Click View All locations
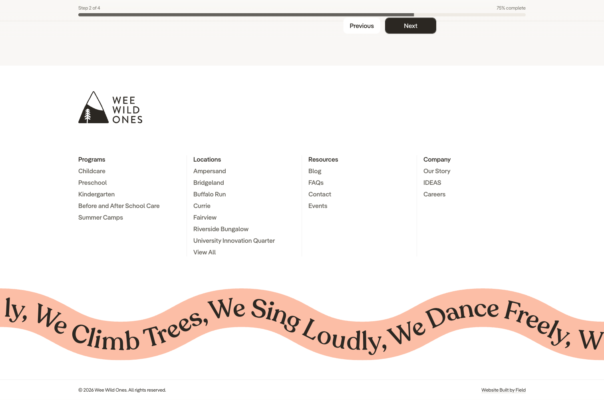The height and width of the screenshot is (400, 604). [x=205, y=252]
